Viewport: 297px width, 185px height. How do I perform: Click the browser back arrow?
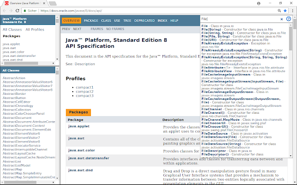point(4,11)
